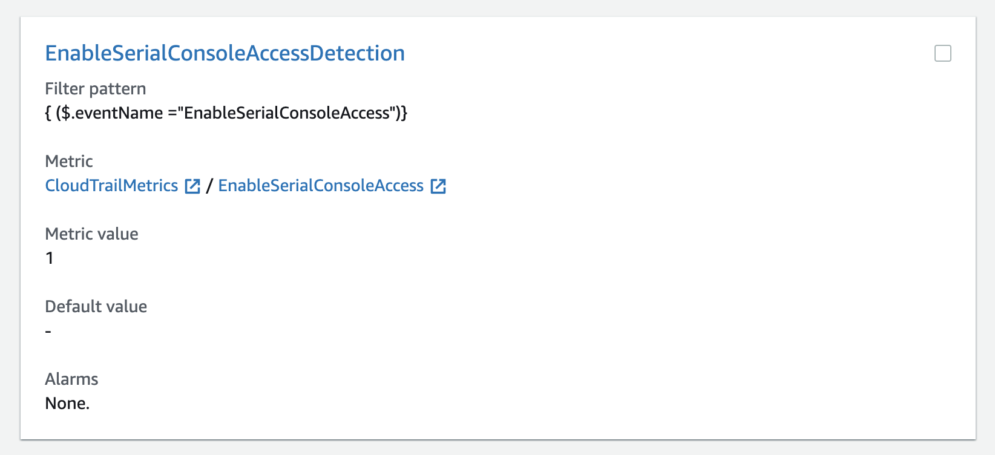The image size is (995, 455).
Task: Click the pop-out icon after the CloudTrailMetrics namespace link
Action: click(192, 186)
